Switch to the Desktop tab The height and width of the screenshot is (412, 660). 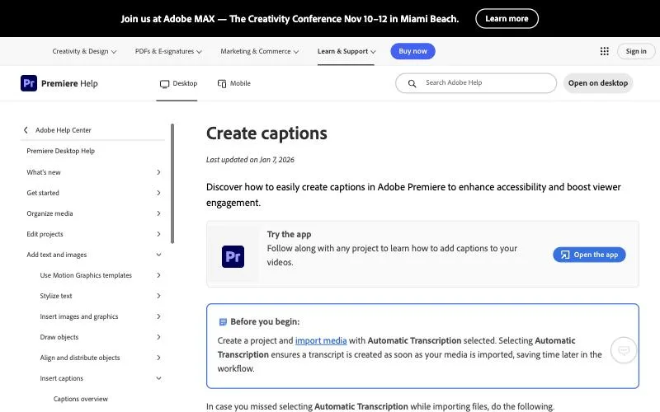coord(178,84)
